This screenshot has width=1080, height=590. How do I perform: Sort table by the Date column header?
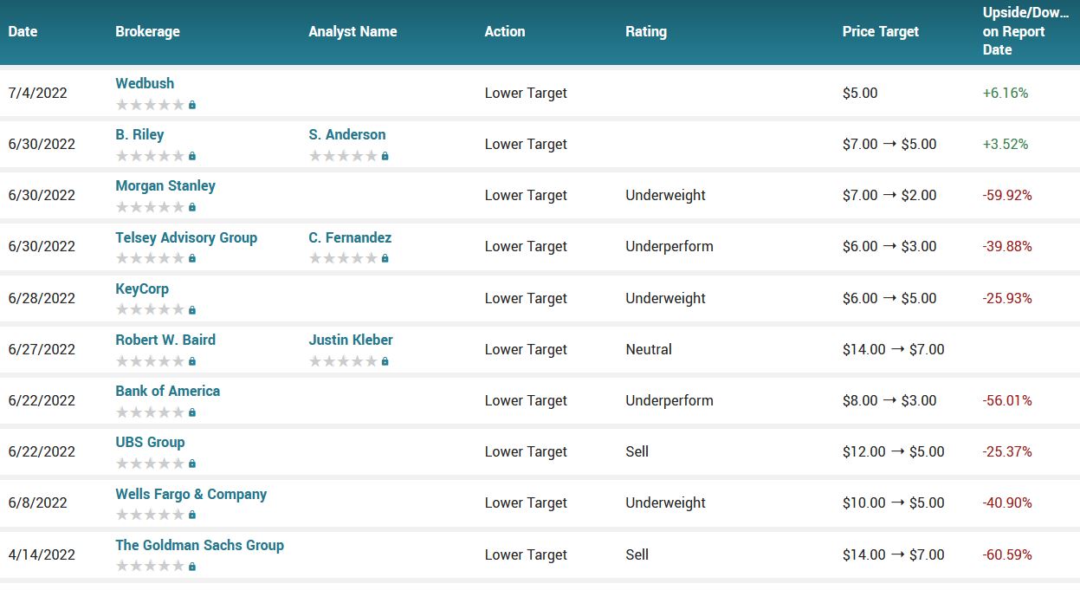pos(23,31)
